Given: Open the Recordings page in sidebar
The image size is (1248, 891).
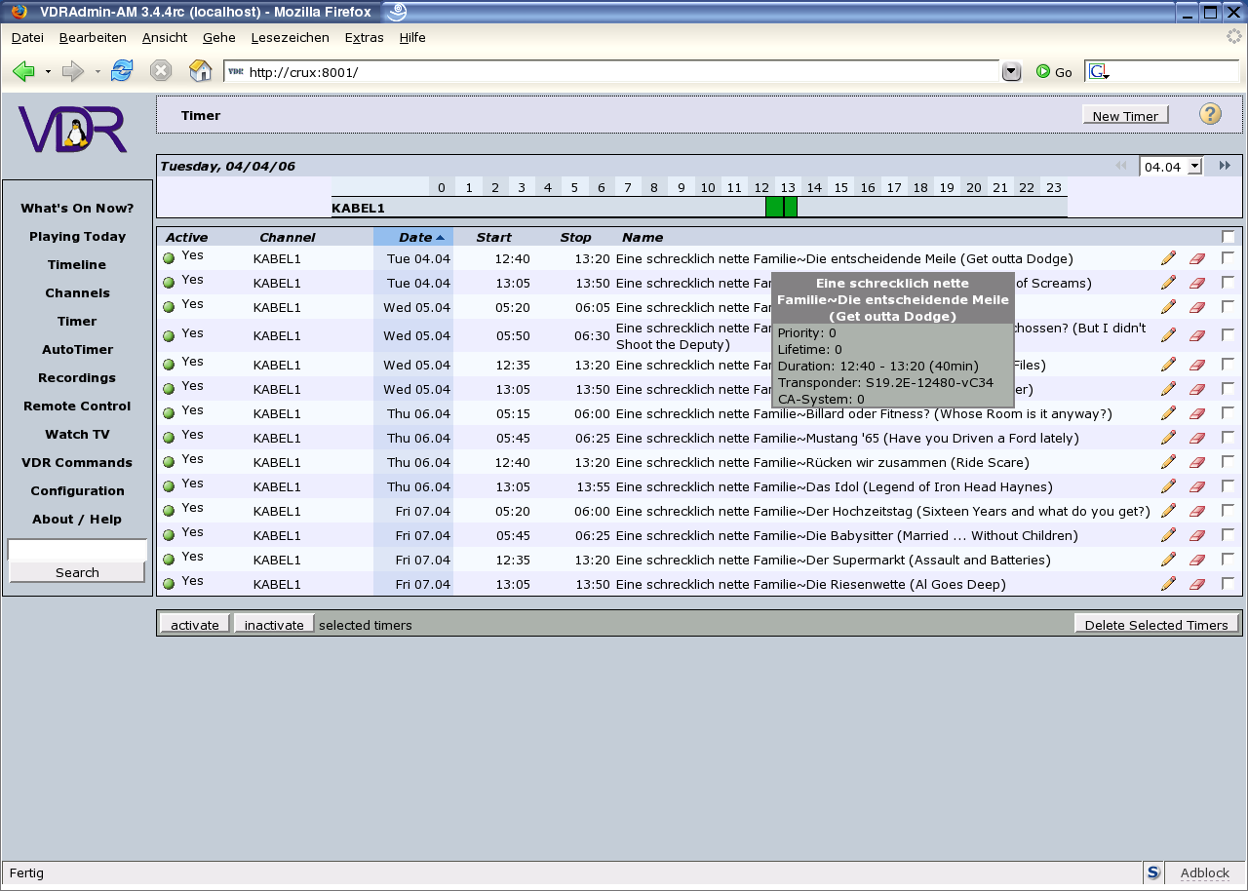Looking at the screenshot, I should [x=77, y=377].
